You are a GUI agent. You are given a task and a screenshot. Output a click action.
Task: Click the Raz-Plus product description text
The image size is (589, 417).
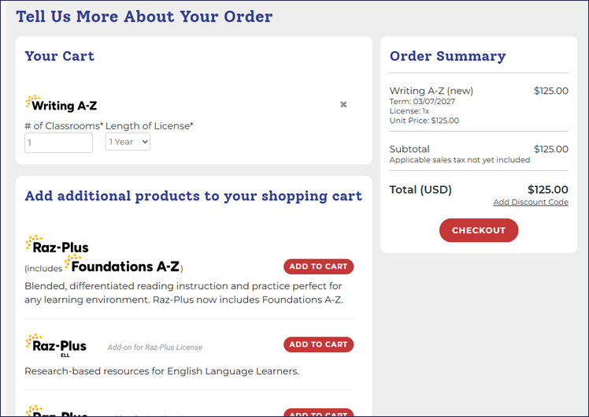point(183,292)
